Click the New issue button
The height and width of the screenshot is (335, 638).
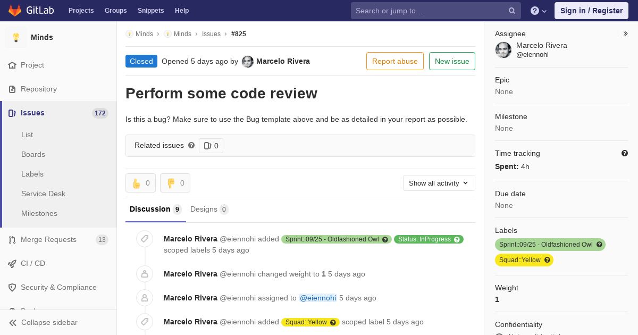tap(452, 61)
